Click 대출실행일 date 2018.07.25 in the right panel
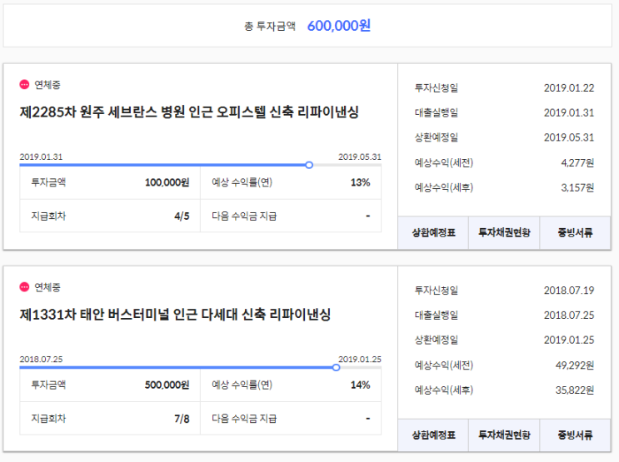619x462 pixels. [x=569, y=315]
